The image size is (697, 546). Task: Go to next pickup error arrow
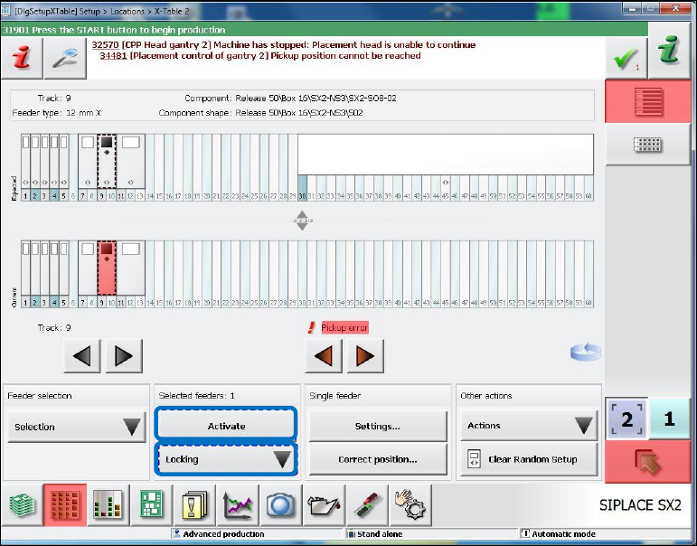click(366, 356)
